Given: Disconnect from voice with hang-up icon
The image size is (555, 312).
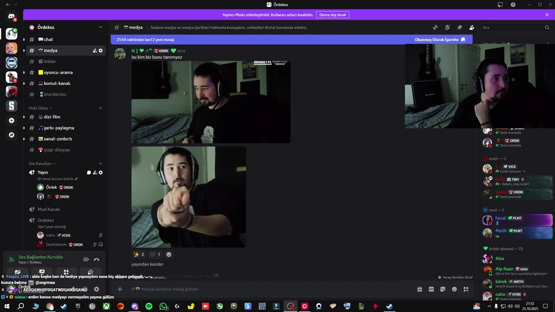Looking at the screenshot, I should (97, 260).
